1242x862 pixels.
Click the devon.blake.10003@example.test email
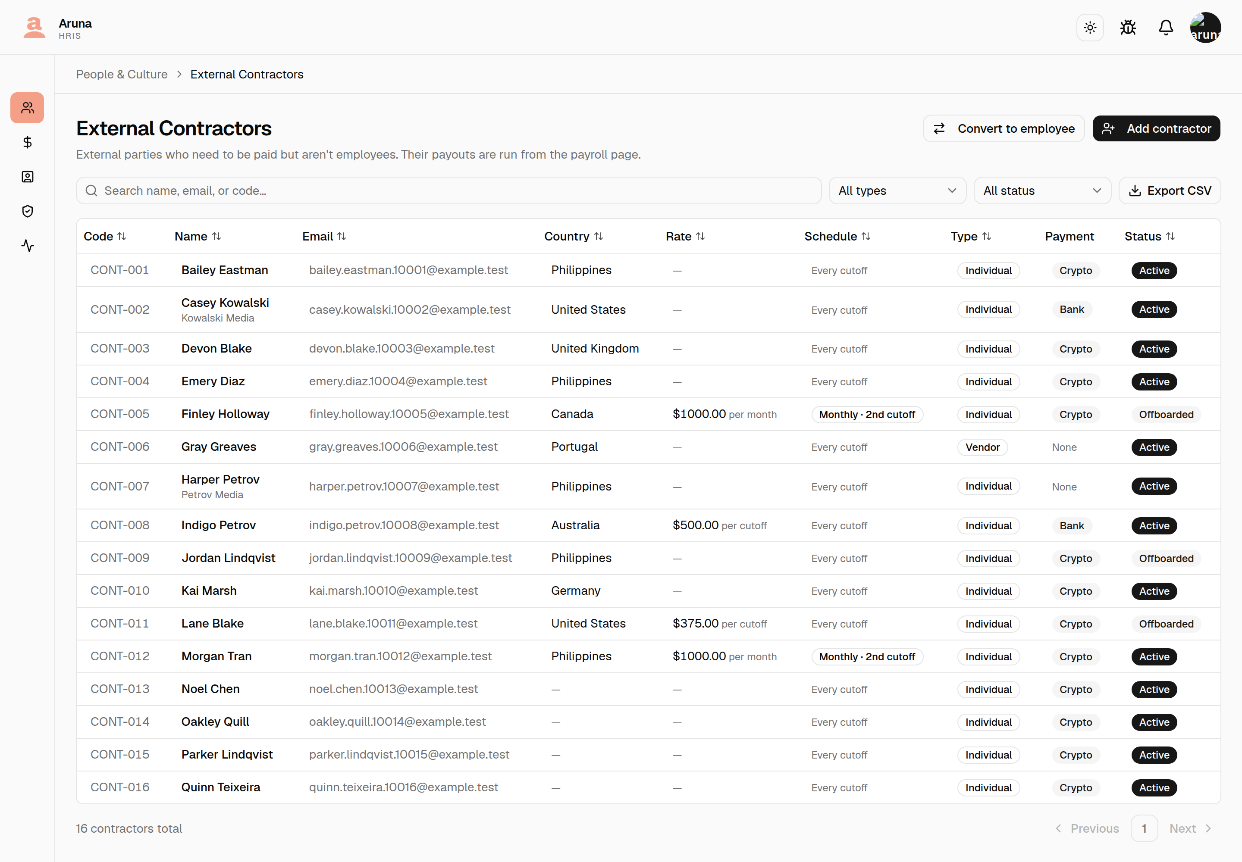(x=401, y=349)
